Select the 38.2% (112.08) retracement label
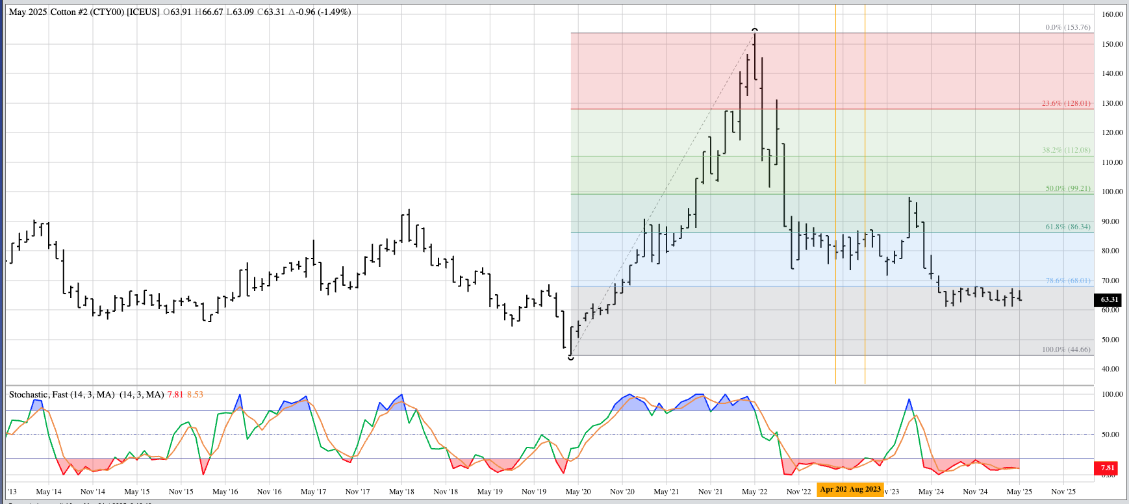 [1066, 150]
